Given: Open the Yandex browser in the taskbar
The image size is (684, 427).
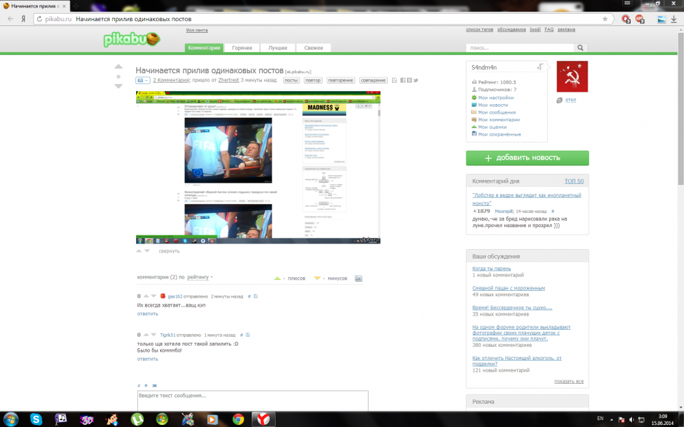Looking at the screenshot, I should 263,419.
